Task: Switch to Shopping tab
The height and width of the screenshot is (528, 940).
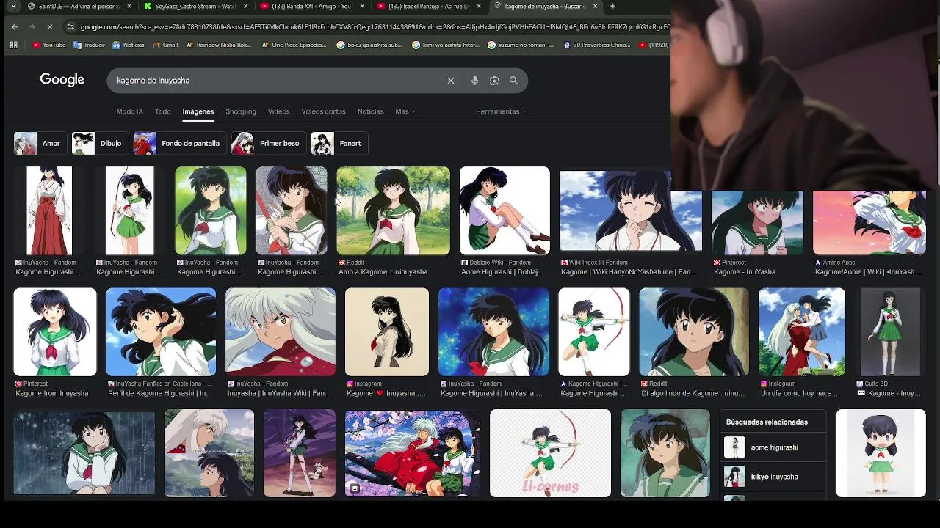Action: point(241,111)
